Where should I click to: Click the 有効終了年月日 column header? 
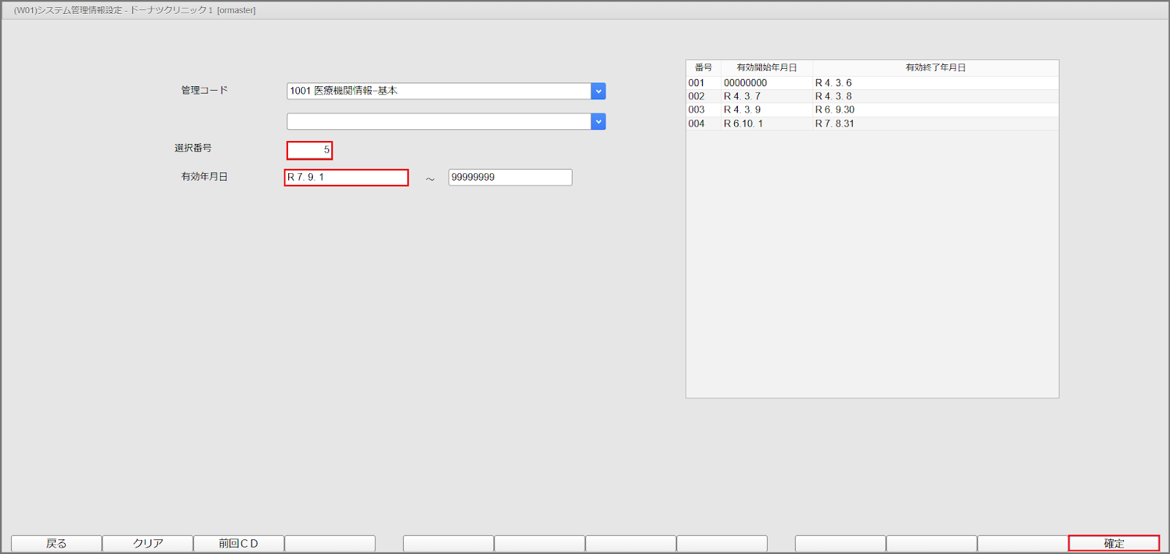(x=935, y=67)
